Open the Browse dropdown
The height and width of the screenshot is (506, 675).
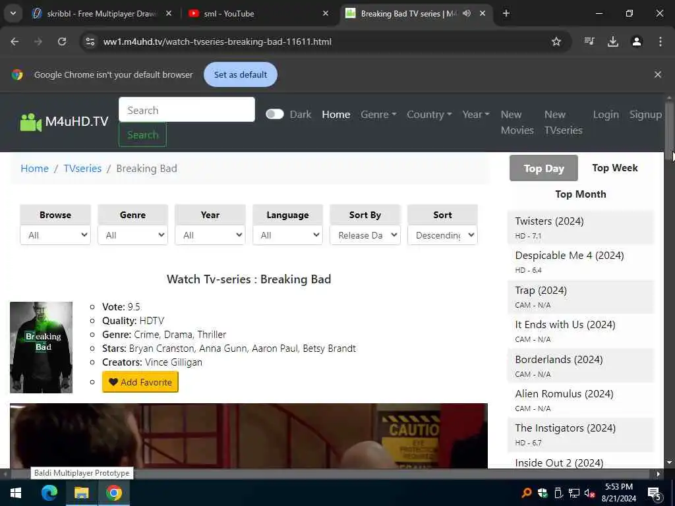coord(55,235)
